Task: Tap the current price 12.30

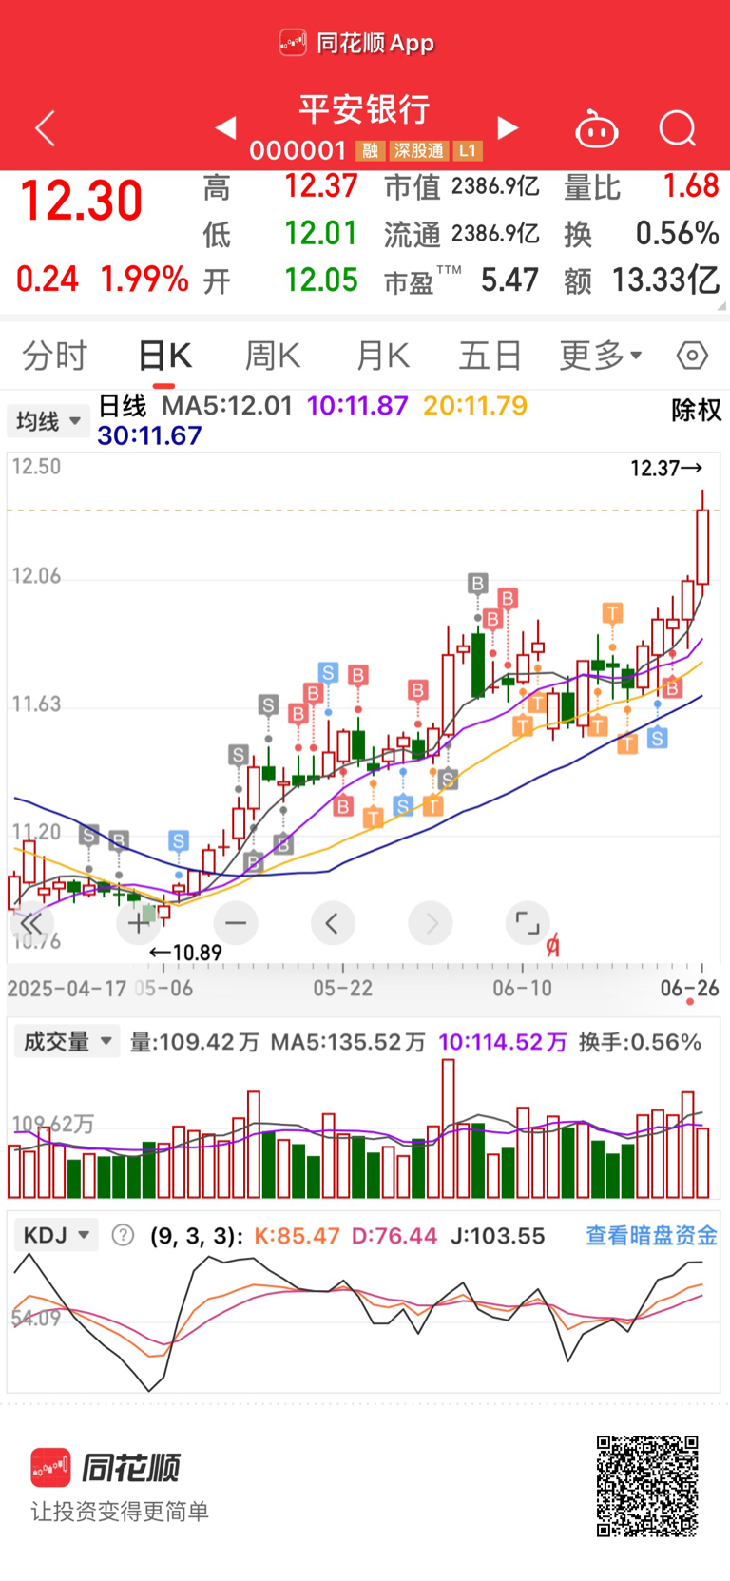Action: tap(81, 202)
